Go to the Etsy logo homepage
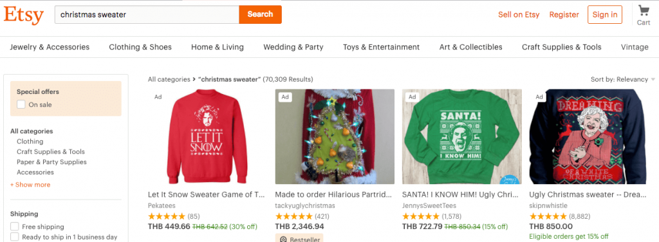The width and height of the screenshot is (659, 242). click(x=24, y=15)
